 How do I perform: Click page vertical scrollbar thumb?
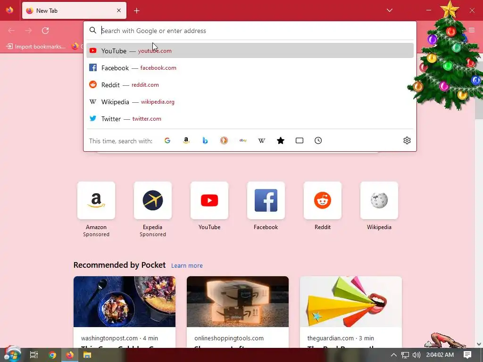[x=479, y=89]
